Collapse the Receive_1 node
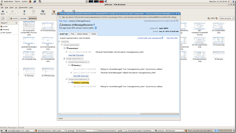The image size is (236, 133). [x=69, y=65]
